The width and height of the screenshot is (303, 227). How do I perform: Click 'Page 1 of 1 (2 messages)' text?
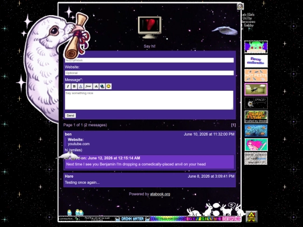click(85, 125)
